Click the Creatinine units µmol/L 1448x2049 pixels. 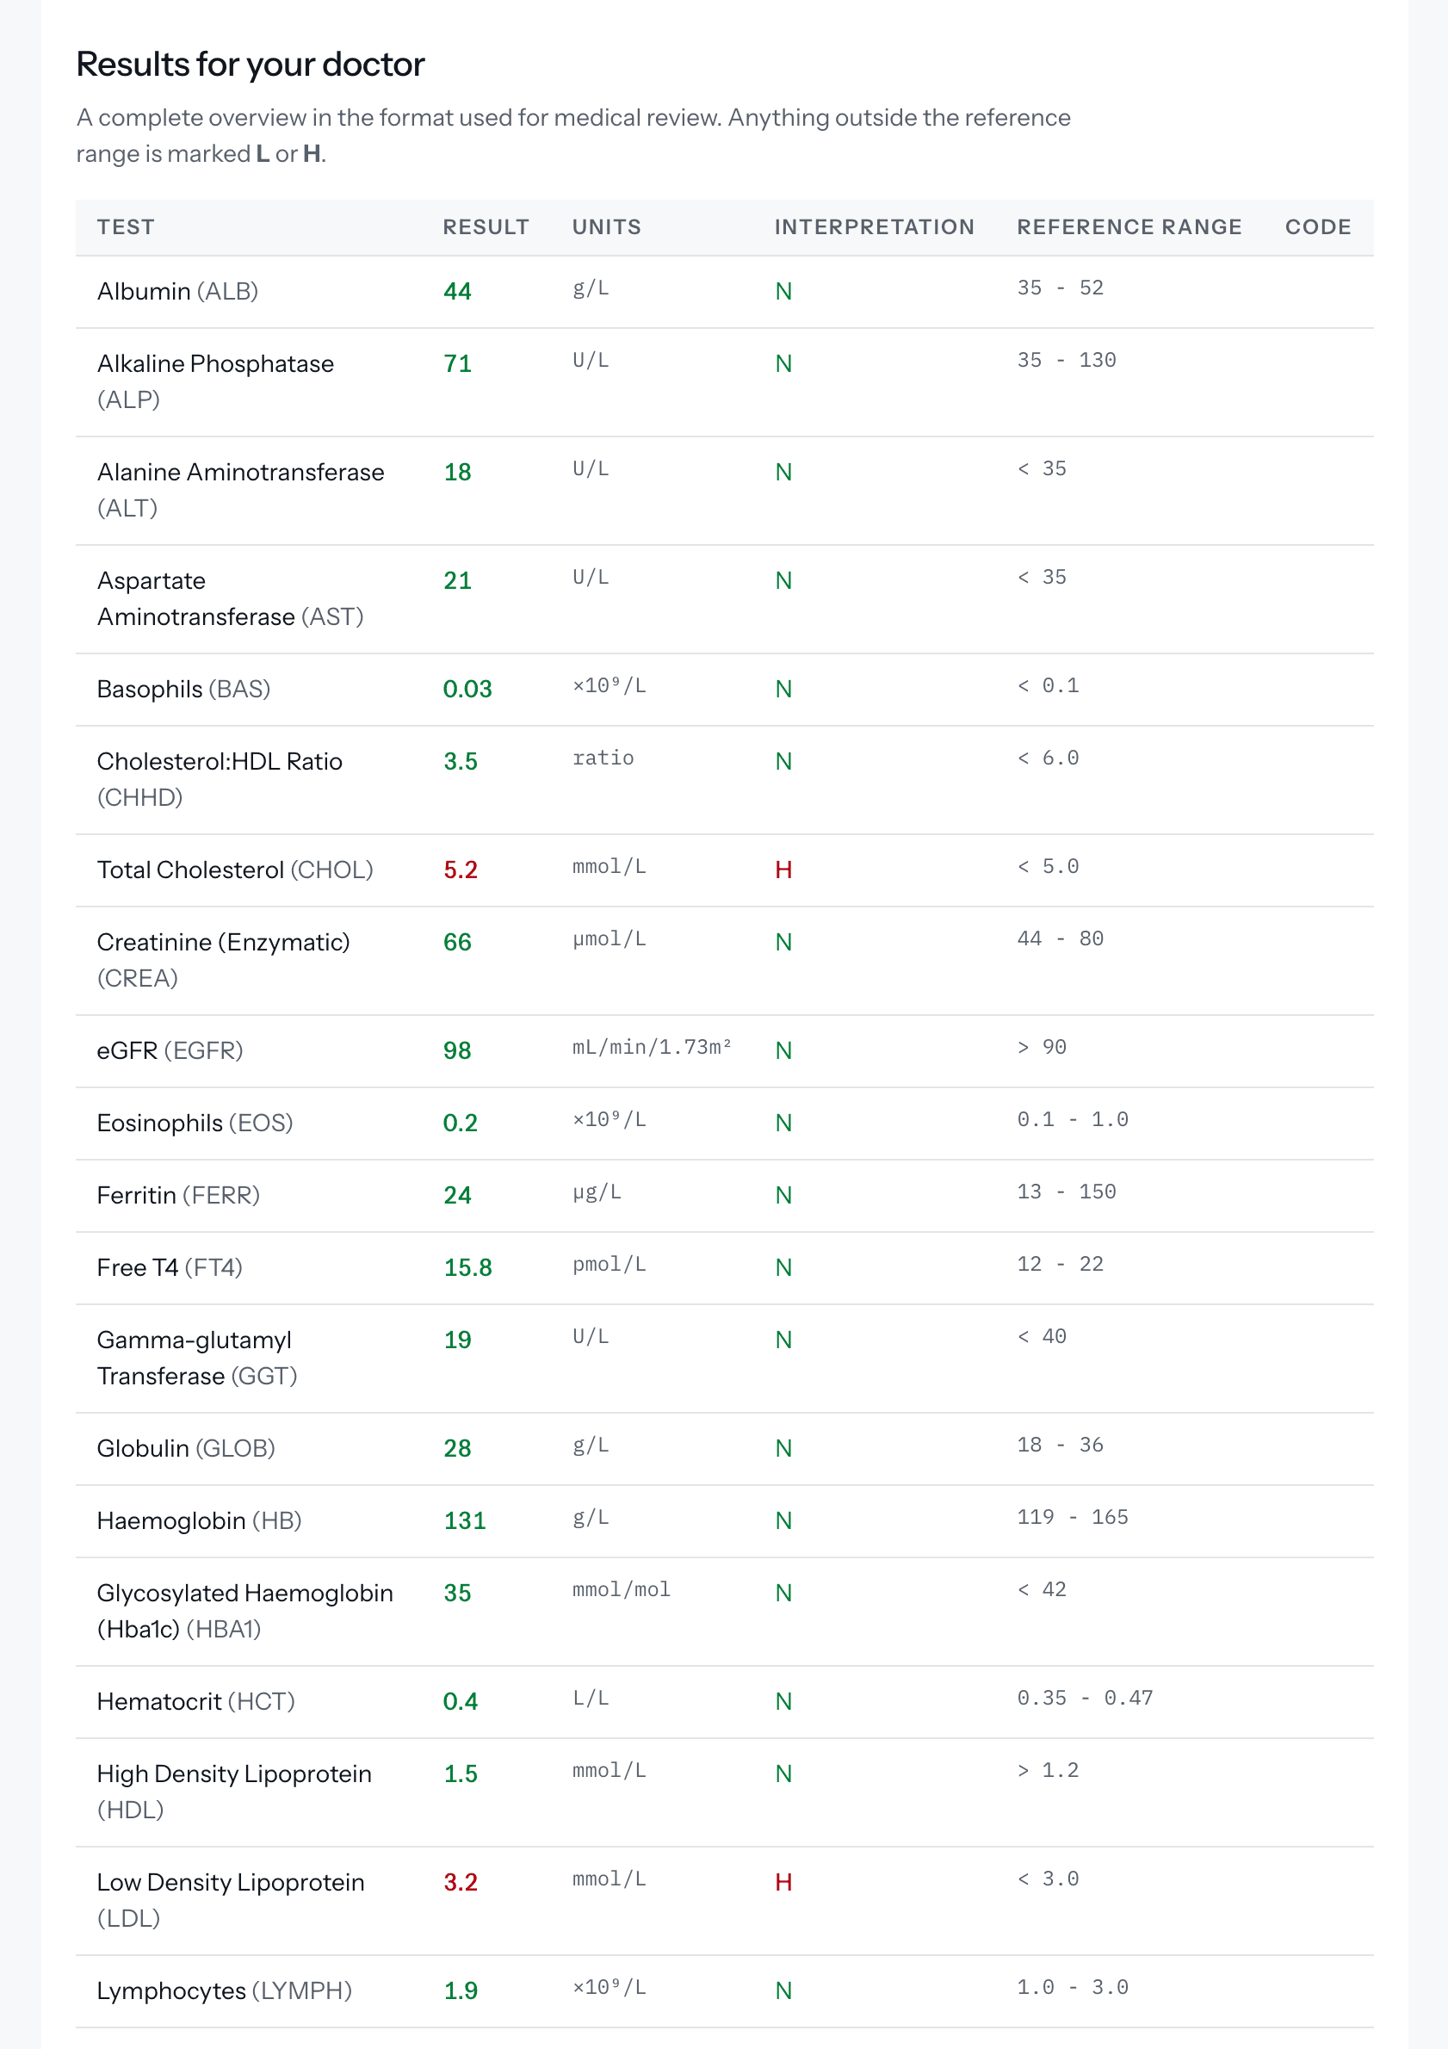(610, 938)
